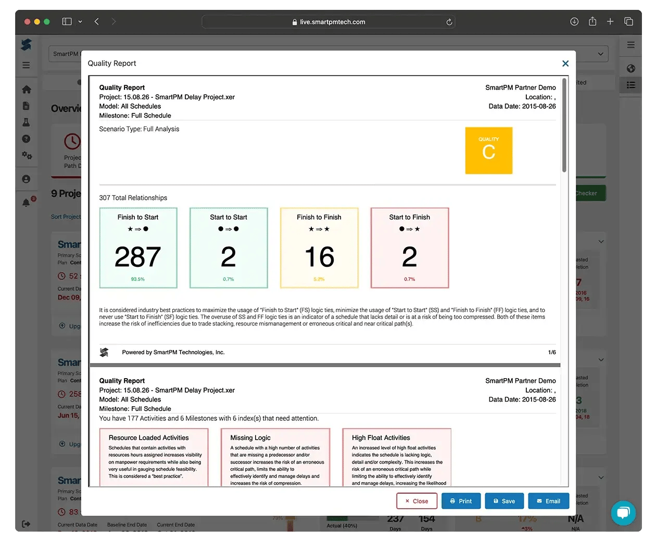
Task: Open notifications bell icon
Action: tap(27, 202)
